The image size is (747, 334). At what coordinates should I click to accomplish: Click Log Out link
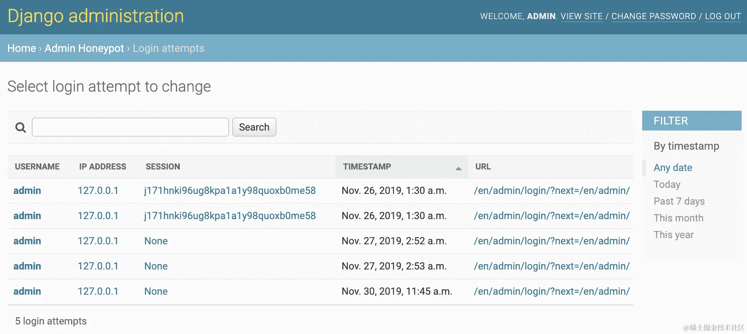tap(723, 16)
